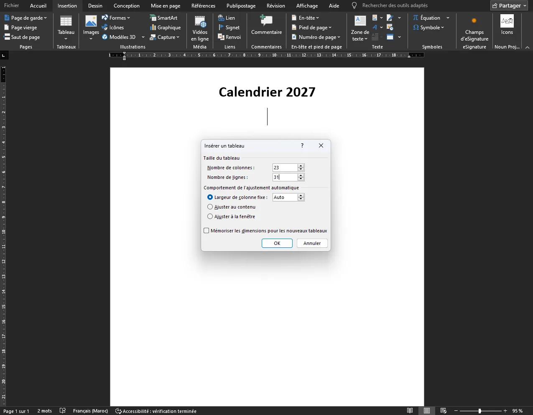Close the Insérer un tableau dialog

[321, 145]
